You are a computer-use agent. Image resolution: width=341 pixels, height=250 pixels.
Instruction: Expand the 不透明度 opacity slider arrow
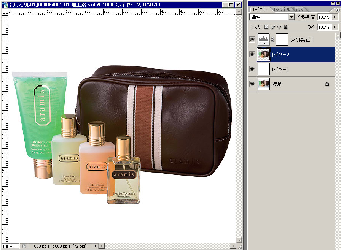(335, 17)
